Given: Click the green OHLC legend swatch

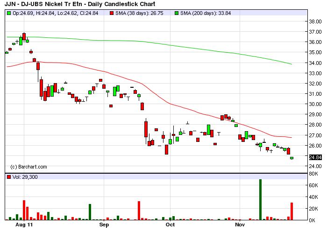Looking at the screenshot, I should [x=8, y=14].
